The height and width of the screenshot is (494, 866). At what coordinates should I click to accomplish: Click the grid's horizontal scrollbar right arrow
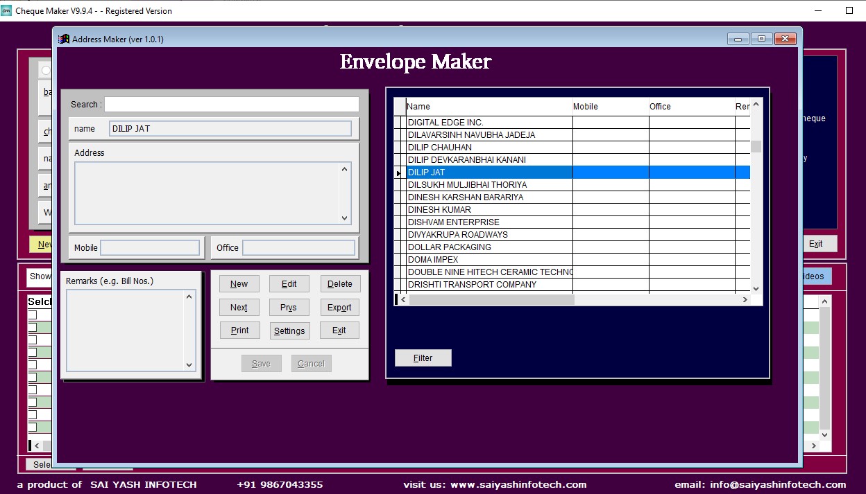tap(745, 300)
